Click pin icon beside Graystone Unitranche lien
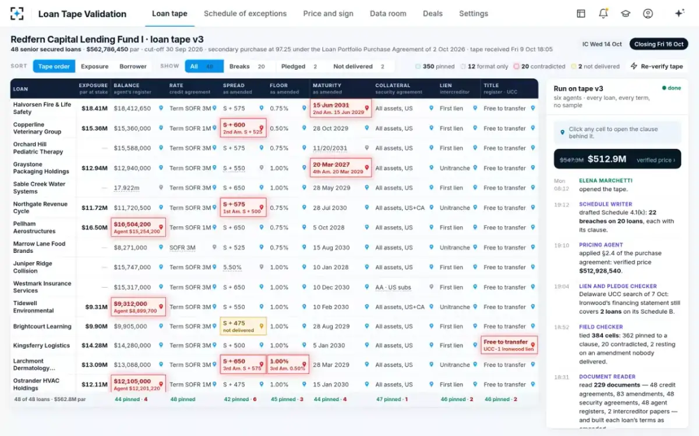The image size is (699, 436). 475,168
